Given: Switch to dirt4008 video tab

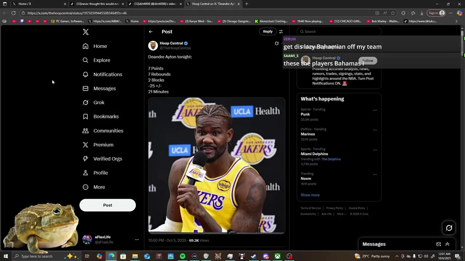Looking at the screenshot, I should (x=155, y=4).
